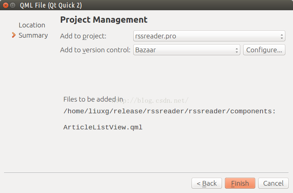This screenshot has height=193, width=293.
Task: Select the Summary step in the wizard sidebar
Action: click(x=33, y=35)
